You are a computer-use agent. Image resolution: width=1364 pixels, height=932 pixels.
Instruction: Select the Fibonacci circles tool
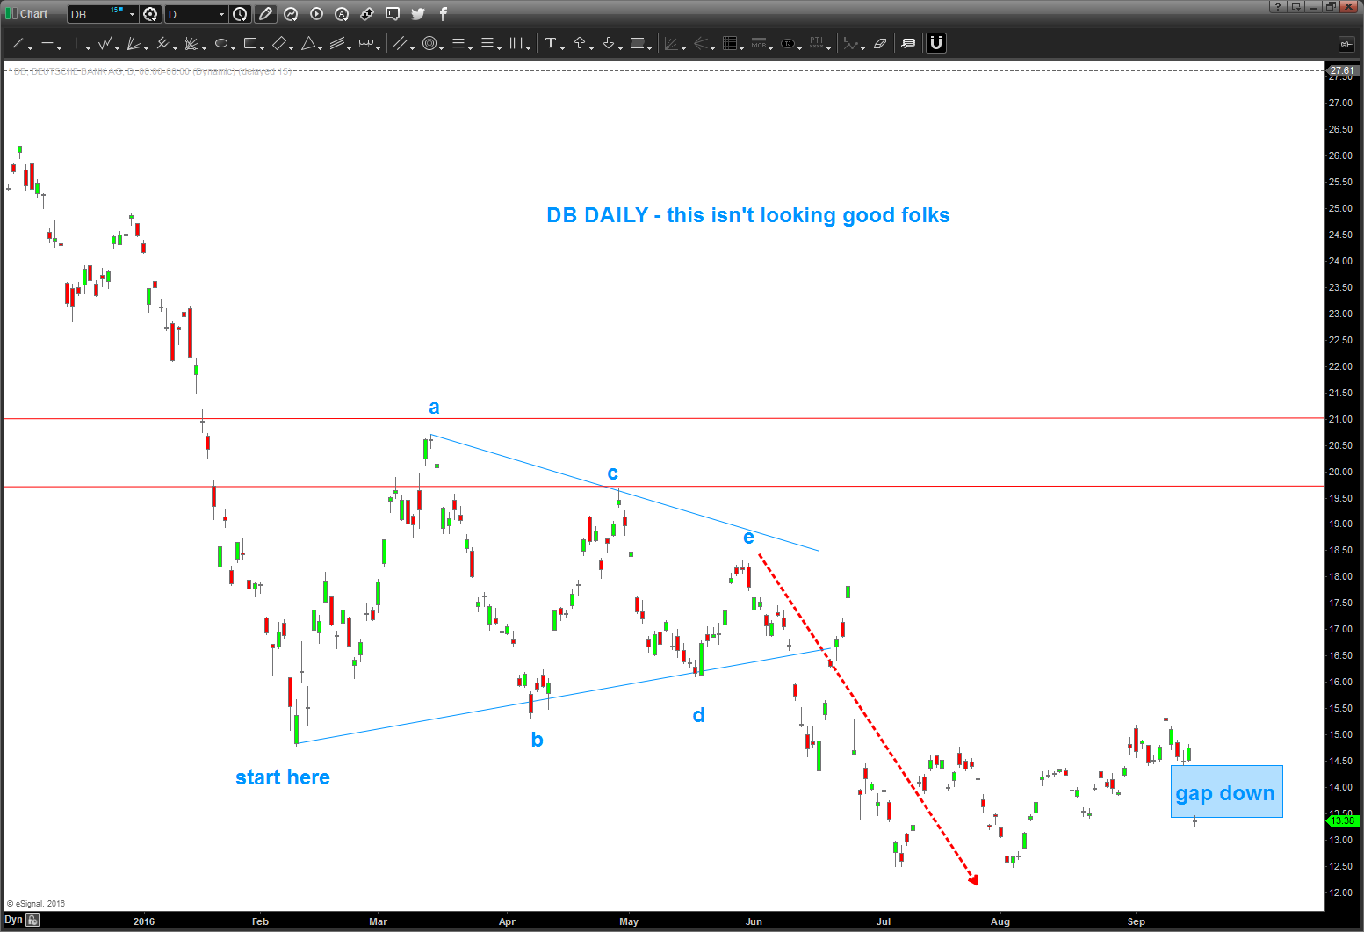click(x=429, y=43)
